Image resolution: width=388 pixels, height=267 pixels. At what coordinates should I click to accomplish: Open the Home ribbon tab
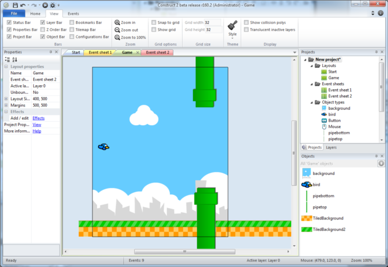(x=35, y=13)
